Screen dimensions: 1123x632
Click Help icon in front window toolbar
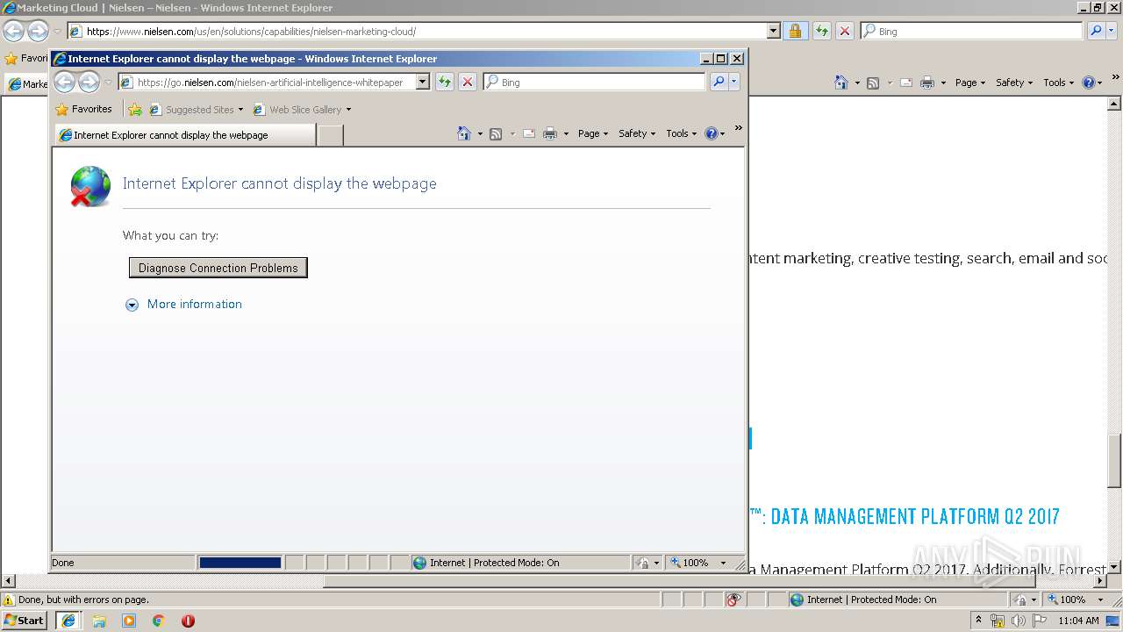point(711,133)
